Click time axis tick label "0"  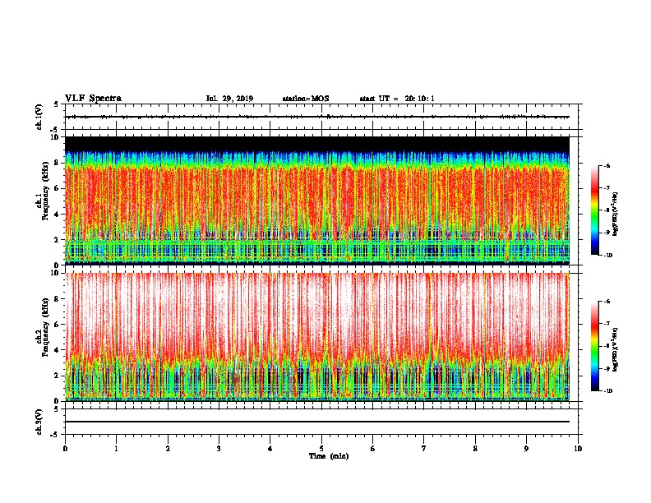tap(65, 449)
